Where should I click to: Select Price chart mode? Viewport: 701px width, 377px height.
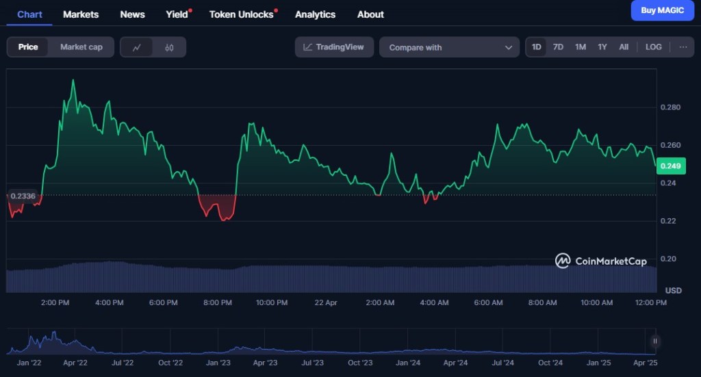point(27,47)
